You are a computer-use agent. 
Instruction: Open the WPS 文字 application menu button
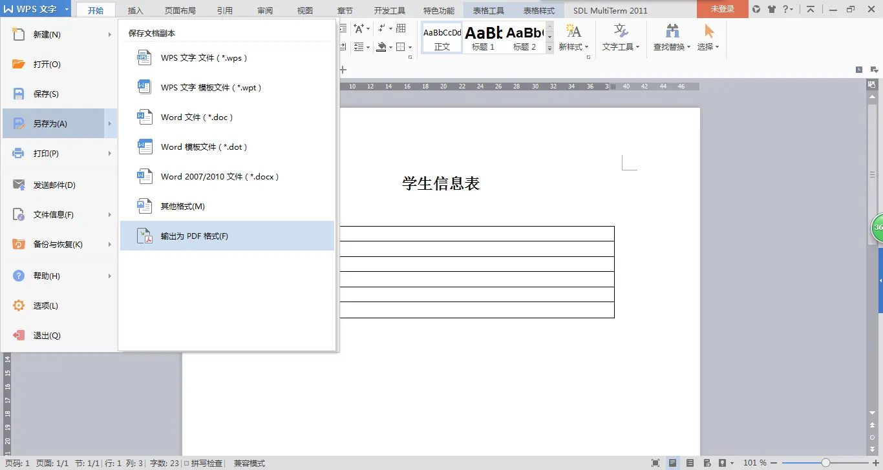[x=36, y=10]
